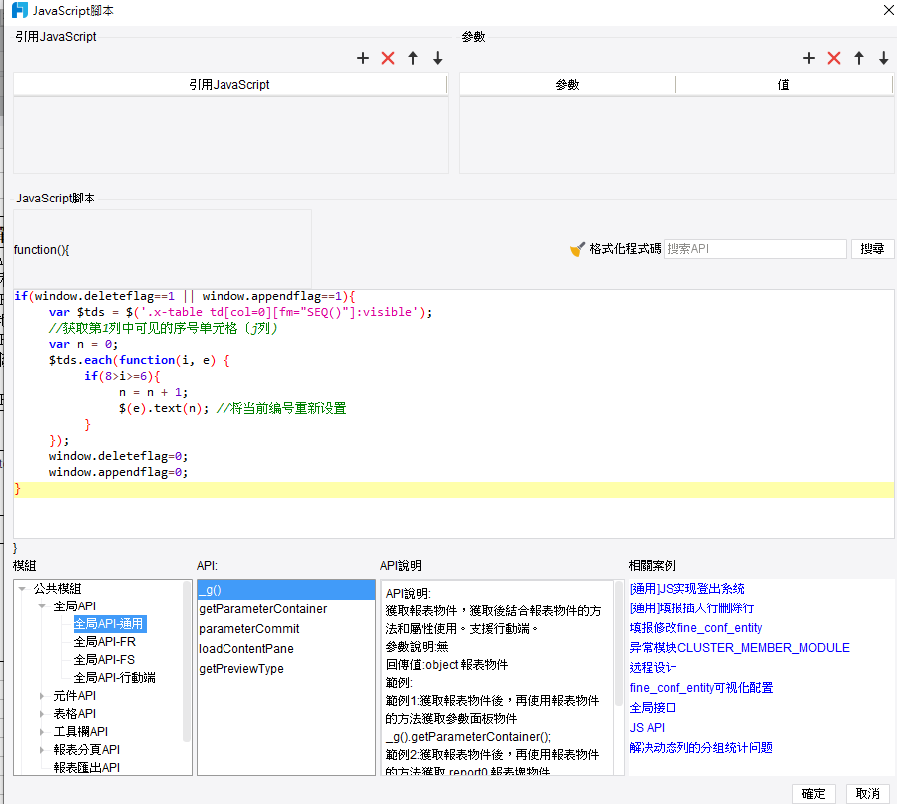Viewport: 897px width, 804px height.
Task: Select 元件API label in module tree
Action: [x=75, y=696]
